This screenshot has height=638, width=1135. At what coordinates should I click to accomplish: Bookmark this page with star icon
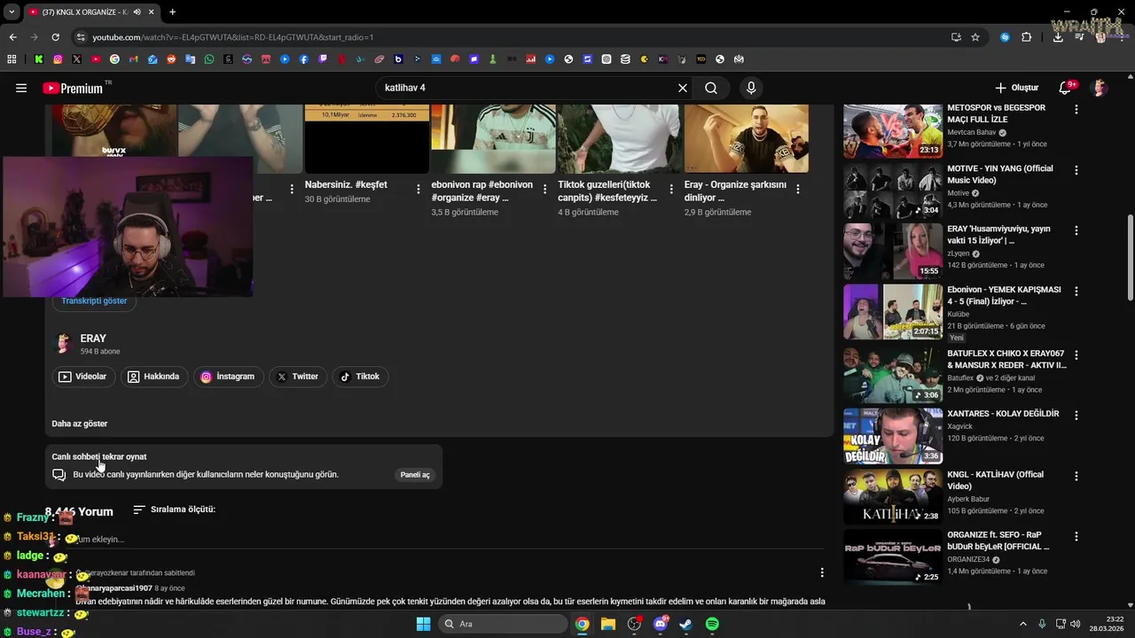[x=975, y=37]
